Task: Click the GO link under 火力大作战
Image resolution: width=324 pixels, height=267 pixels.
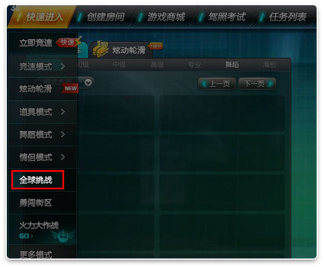Action: tap(26, 236)
